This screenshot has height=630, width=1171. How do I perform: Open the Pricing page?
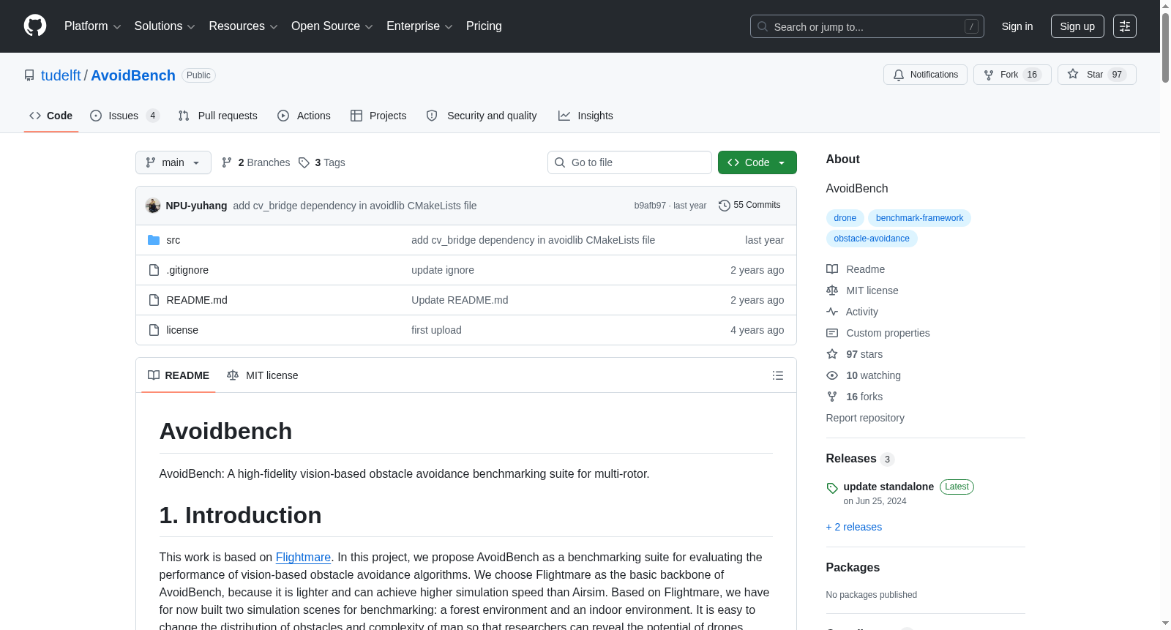coord(484,26)
